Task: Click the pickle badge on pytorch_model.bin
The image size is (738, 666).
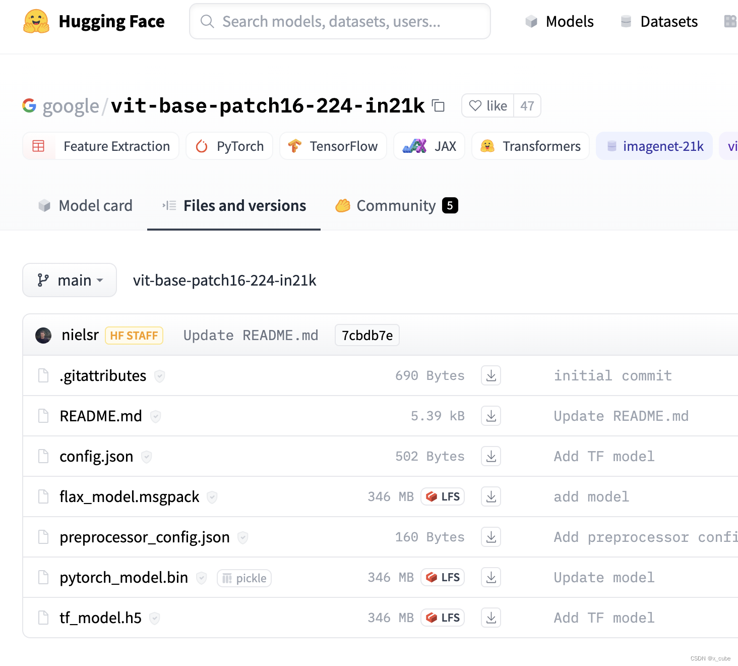Action: point(244,578)
